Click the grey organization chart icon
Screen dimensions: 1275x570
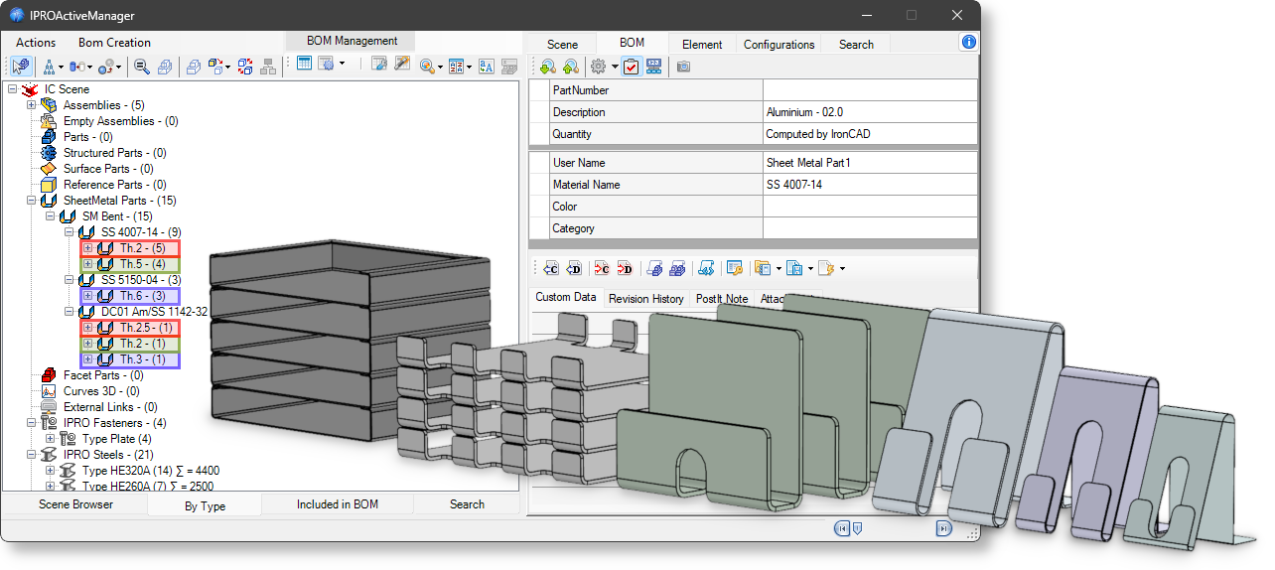point(268,67)
